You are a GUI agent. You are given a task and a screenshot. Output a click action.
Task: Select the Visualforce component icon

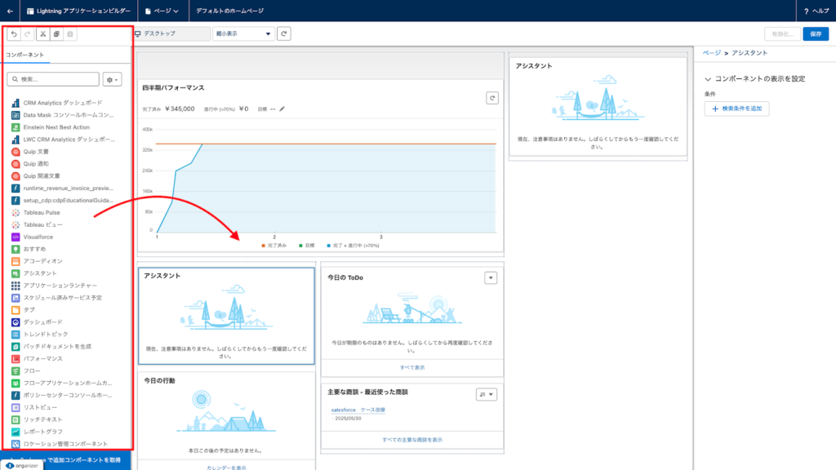pos(16,237)
